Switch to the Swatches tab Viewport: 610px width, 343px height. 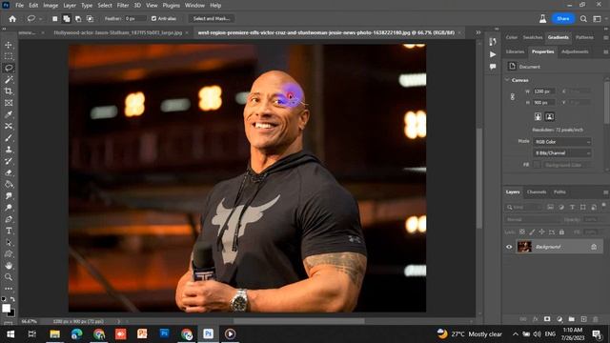(x=533, y=37)
